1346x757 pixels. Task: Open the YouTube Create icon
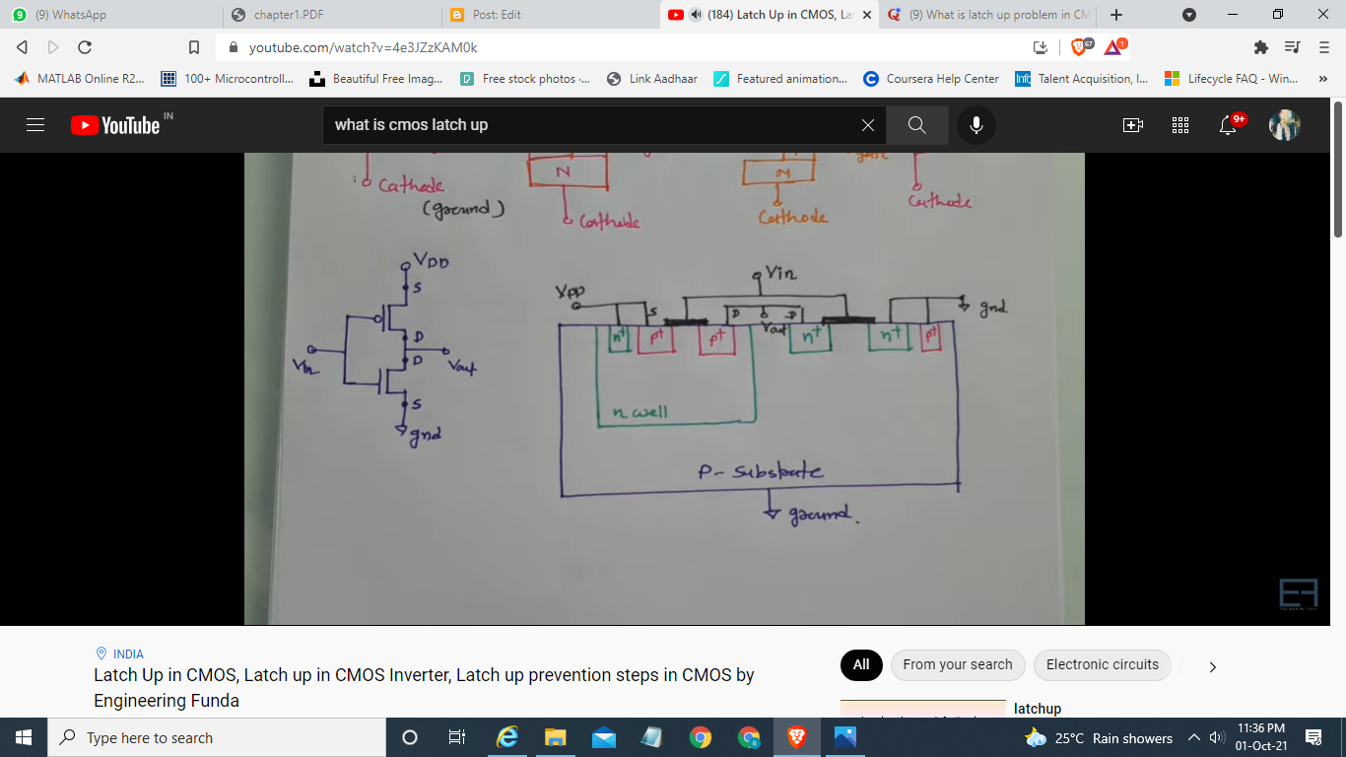(1133, 125)
